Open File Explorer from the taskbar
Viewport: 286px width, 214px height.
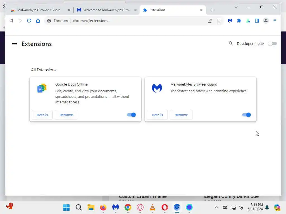[91, 207]
